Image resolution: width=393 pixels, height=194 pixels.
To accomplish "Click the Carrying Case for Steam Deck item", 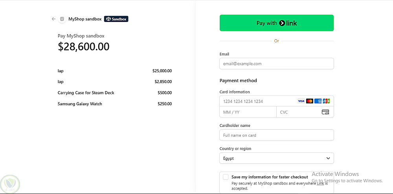I will coord(86,93).
